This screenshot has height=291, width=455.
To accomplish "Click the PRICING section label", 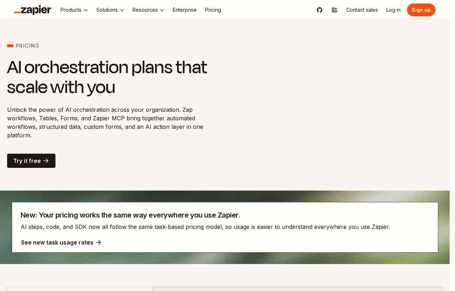I will coord(27,46).
